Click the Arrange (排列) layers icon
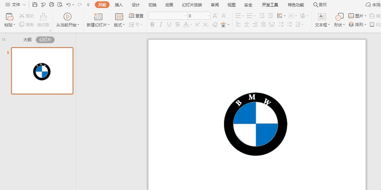 [351, 24]
